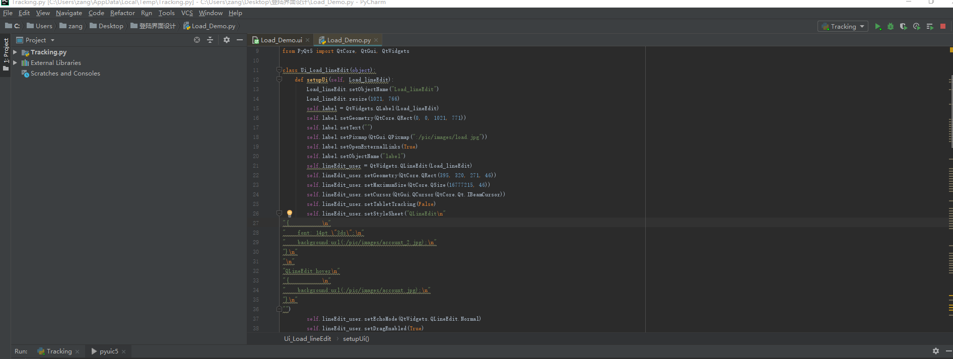
Task: Fold the stylesheet string at line 26
Action: pos(279,213)
